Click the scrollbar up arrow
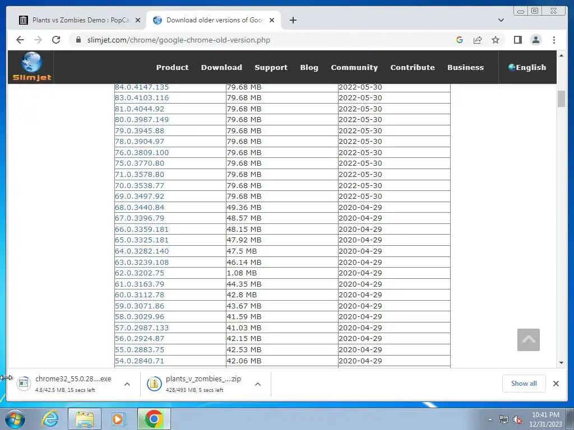 pos(561,55)
